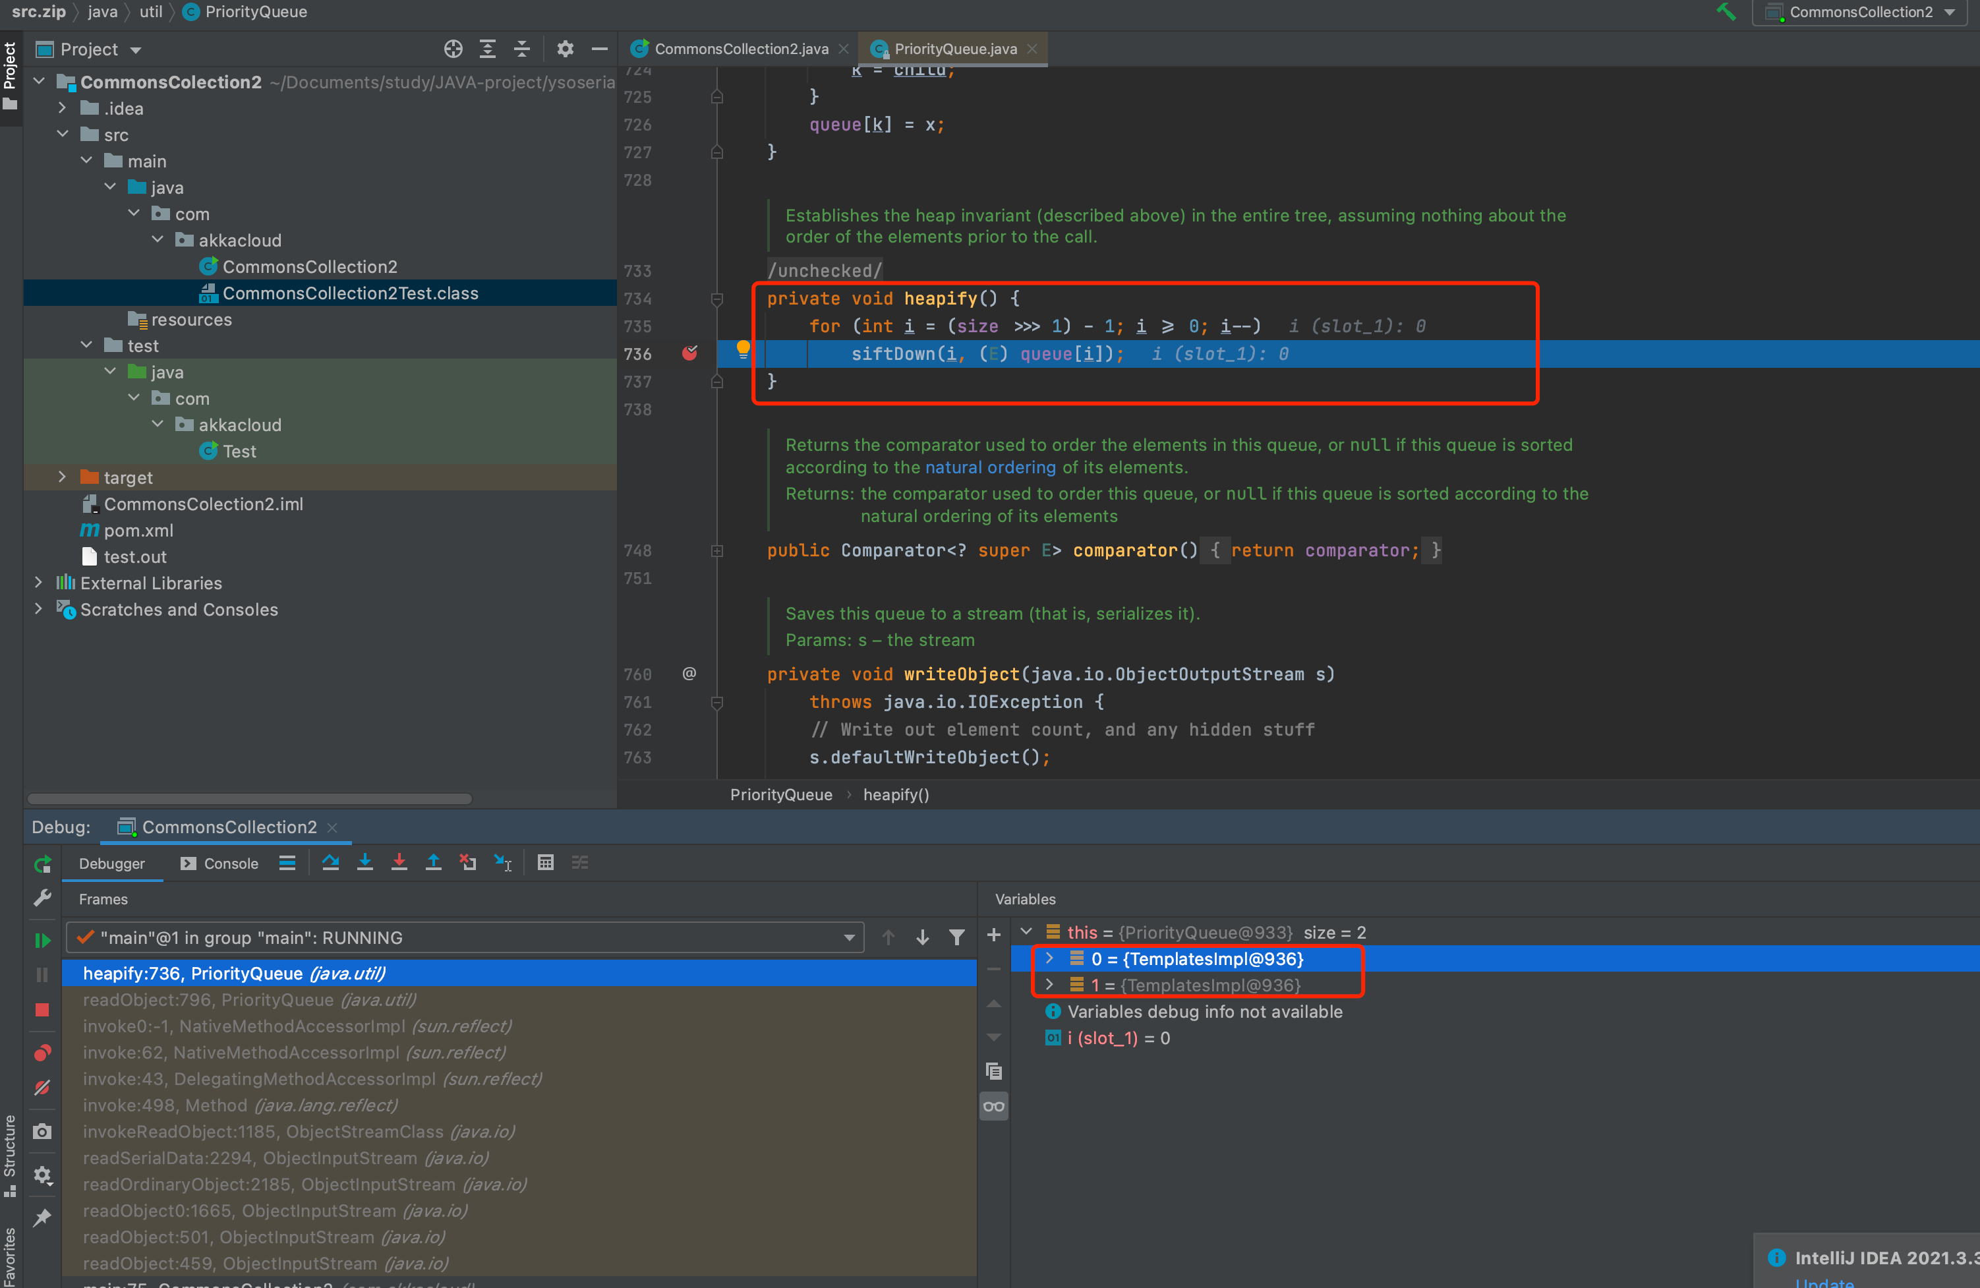The image size is (1980, 1288).
Task: Open pom.xml in the Project tree
Action: (138, 530)
